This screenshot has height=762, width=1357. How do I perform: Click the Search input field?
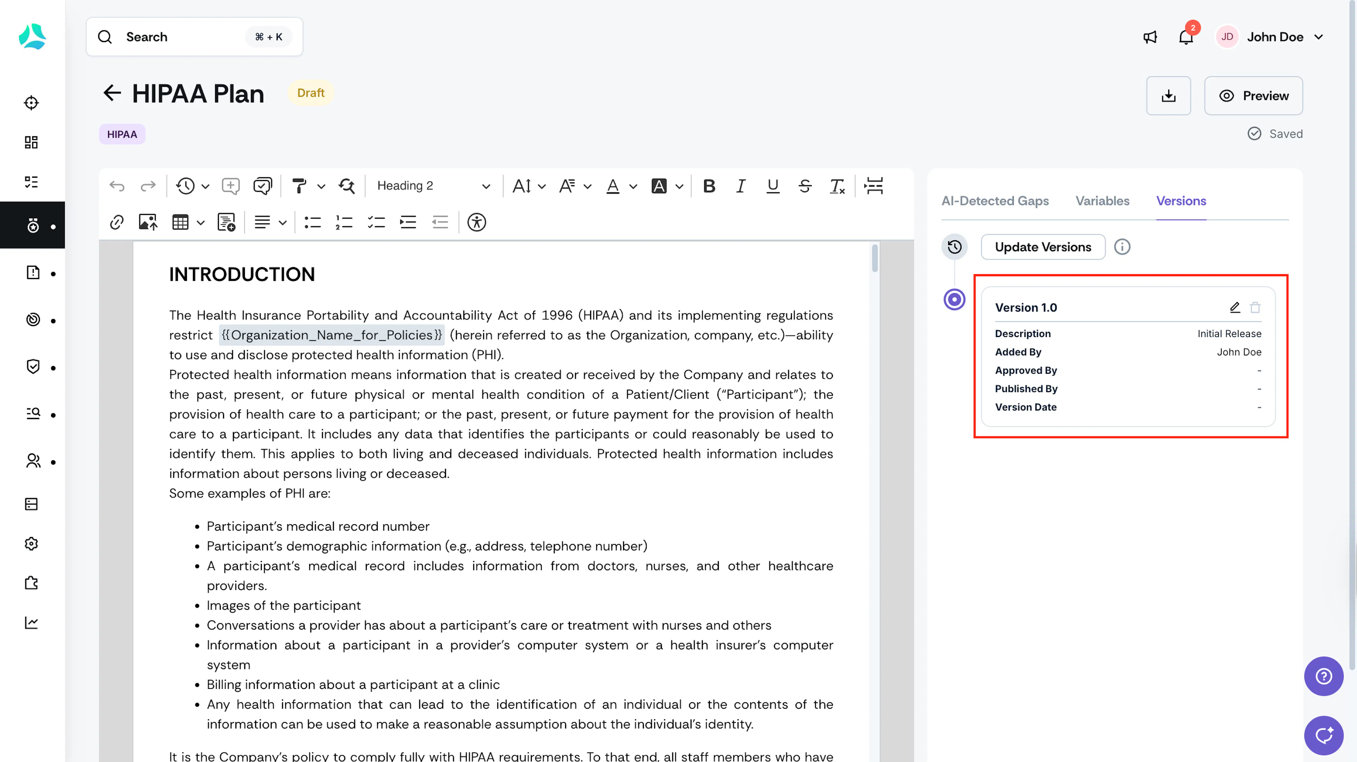(x=194, y=37)
